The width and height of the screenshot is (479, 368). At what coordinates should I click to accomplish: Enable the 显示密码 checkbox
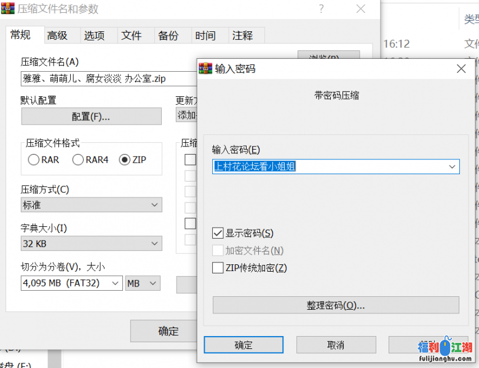[x=218, y=233]
